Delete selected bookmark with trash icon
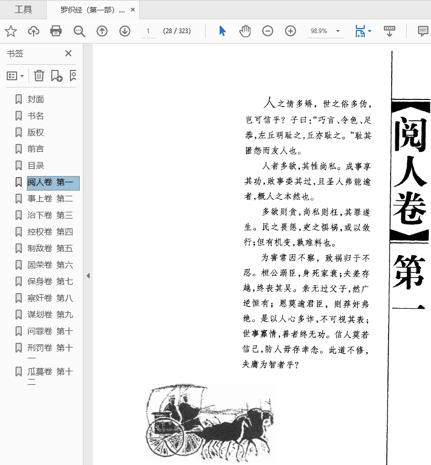Image resolution: width=431 pixels, height=465 pixels. pos(39,76)
